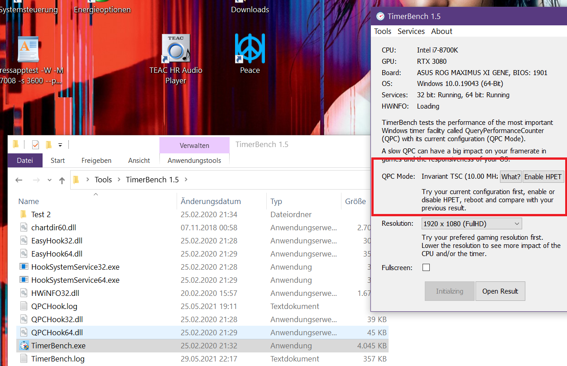Screen dimensions: 567x366
Task: Click the Verwalten contextual tab header
Action: tap(194, 145)
